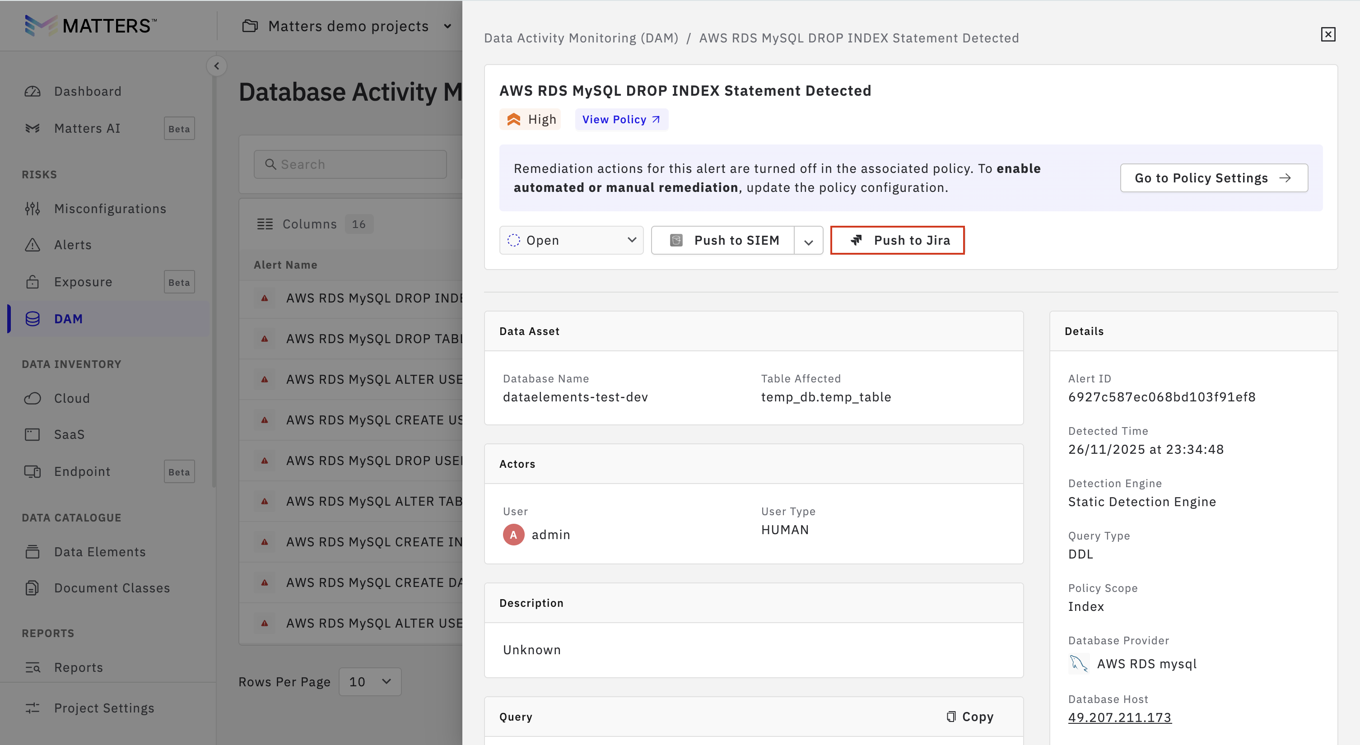Viewport: 1360px width, 745px height.
Task: Open the alert status Open dropdown
Action: pyautogui.click(x=571, y=240)
